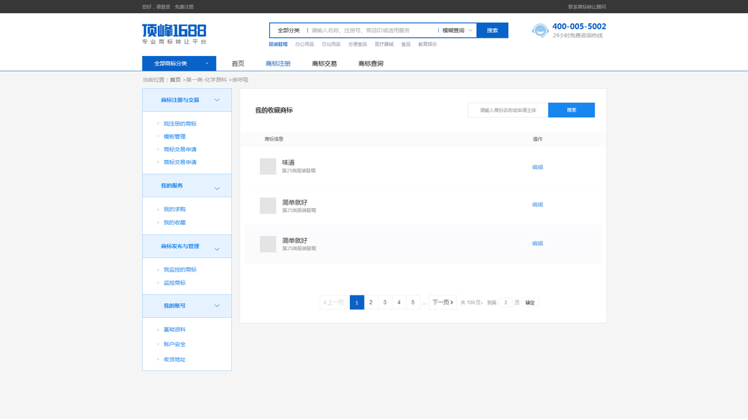Open the 全部商标分类 category dropdown
This screenshot has width=748, height=420.
point(179,63)
